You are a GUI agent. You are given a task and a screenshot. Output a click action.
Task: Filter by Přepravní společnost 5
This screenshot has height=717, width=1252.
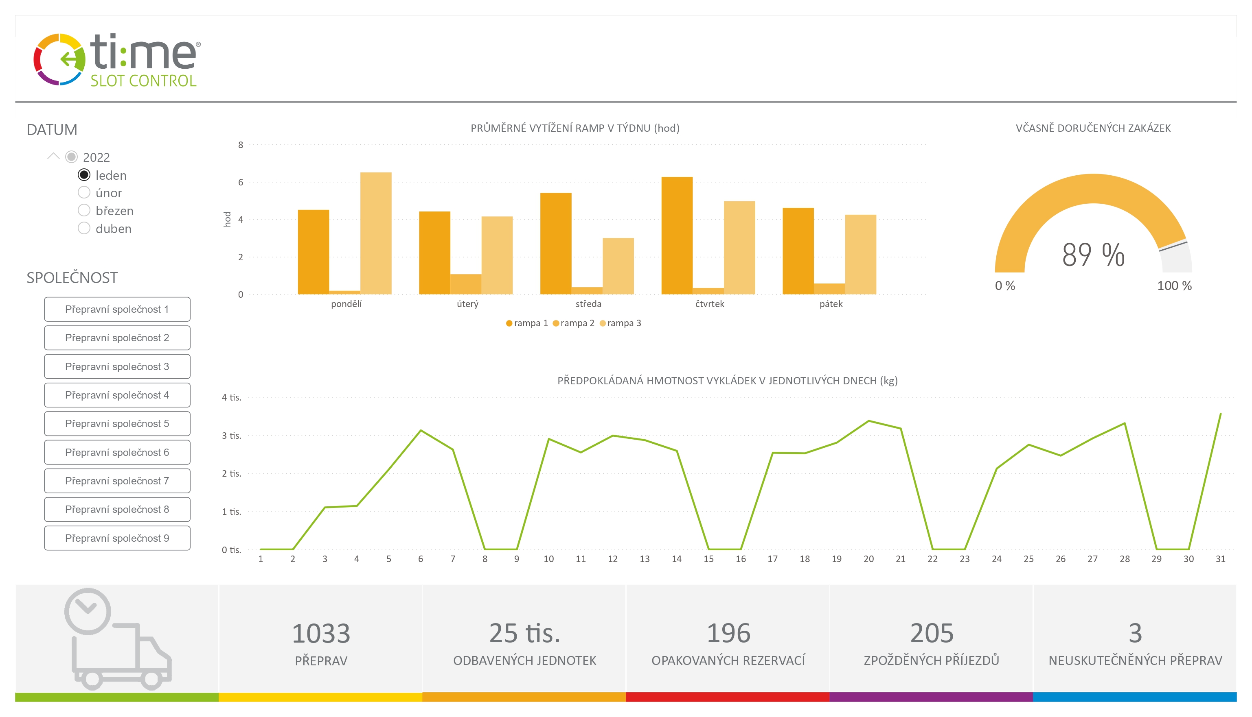(117, 423)
